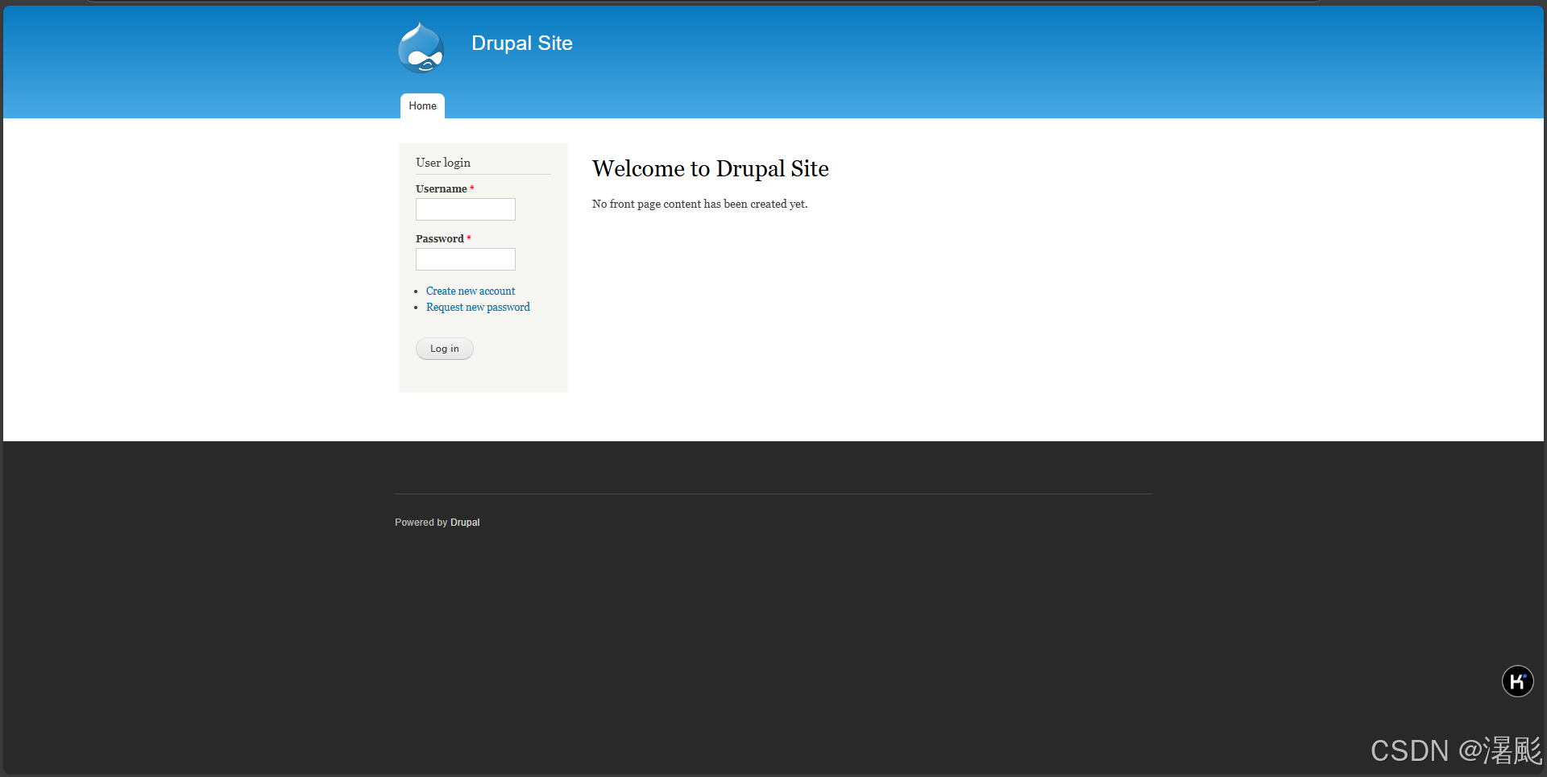Screen dimensions: 1547x777
Task: Open the Request new password link
Action: click(x=478, y=307)
